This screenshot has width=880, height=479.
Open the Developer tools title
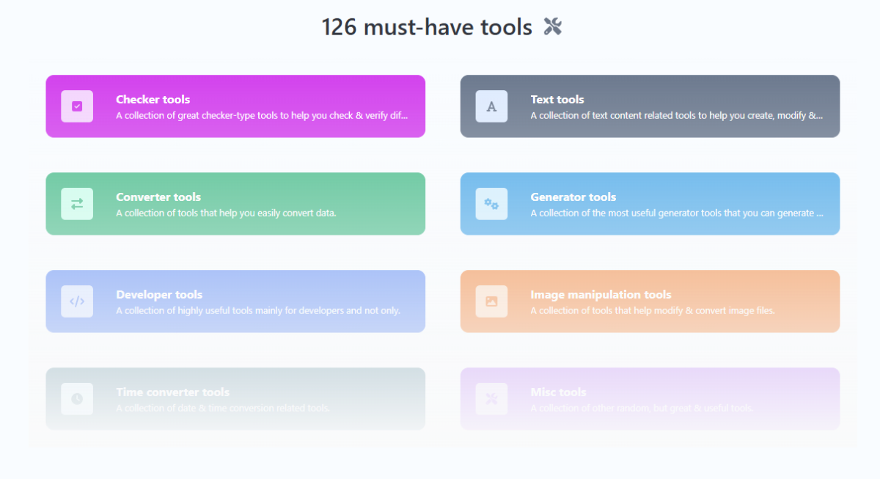pos(159,295)
